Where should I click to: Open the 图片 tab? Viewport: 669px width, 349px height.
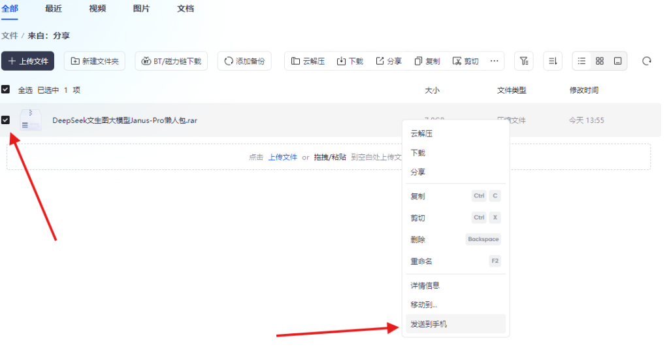pos(141,8)
